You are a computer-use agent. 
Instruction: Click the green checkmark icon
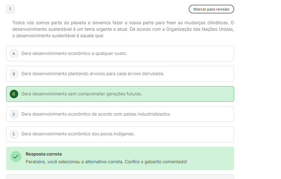point(16,157)
